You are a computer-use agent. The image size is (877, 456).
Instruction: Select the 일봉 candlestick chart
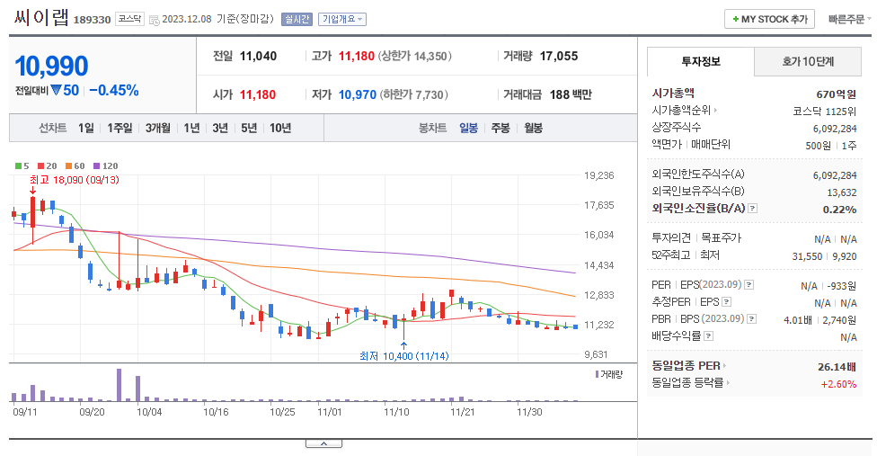469,128
